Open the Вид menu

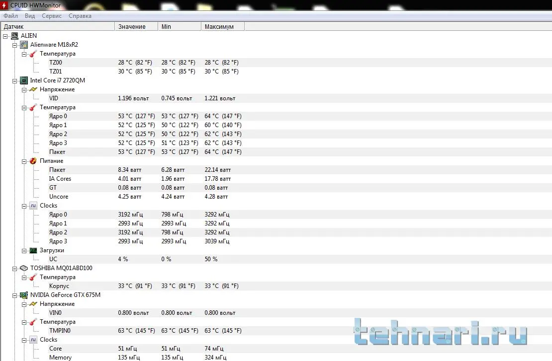(29, 16)
